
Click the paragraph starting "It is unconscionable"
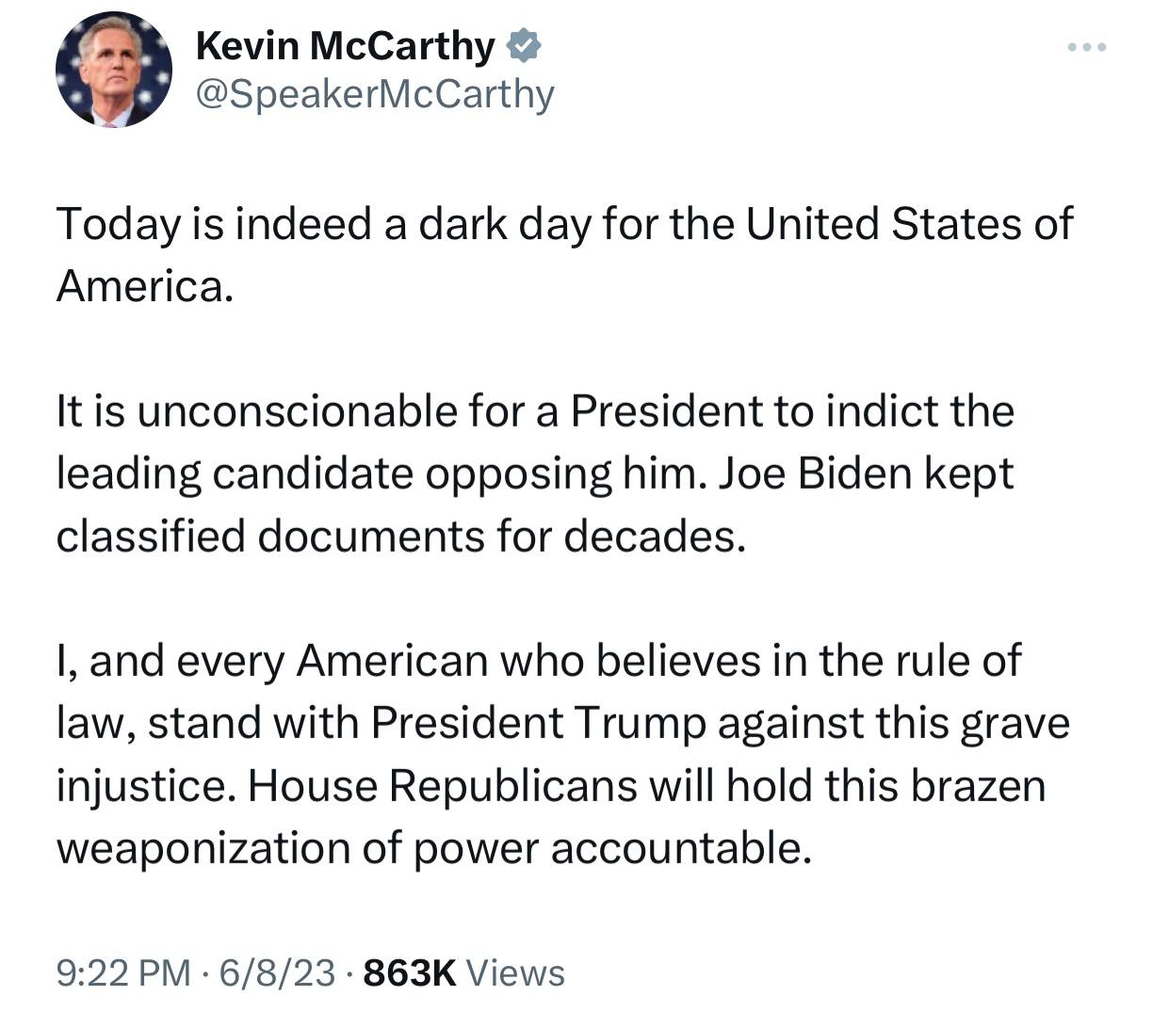535,474
